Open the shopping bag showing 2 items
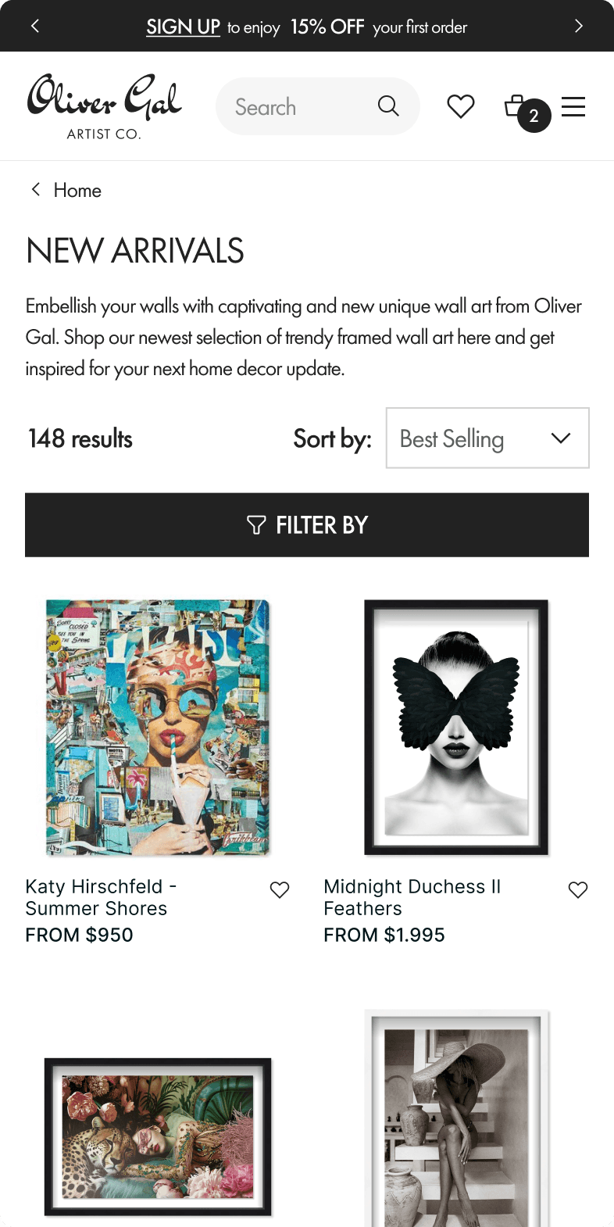614x1227 pixels. pos(519,106)
